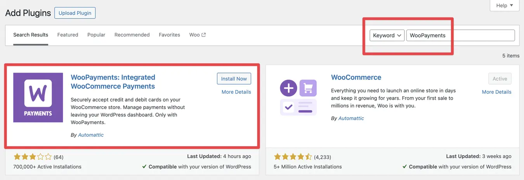Open the Keyword search type dropdown
The image size is (524, 180).
pos(387,35)
